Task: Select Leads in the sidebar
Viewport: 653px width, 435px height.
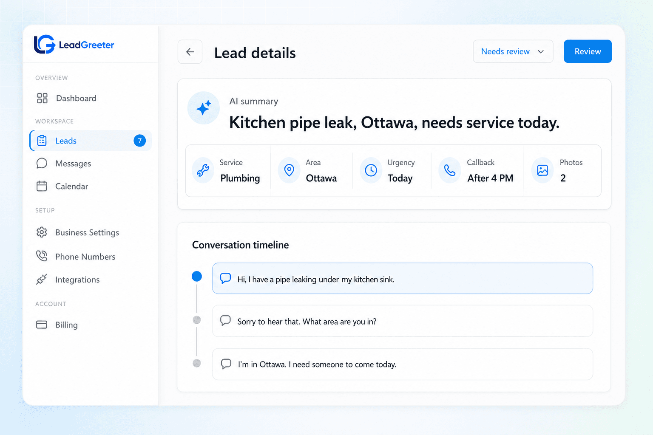Action: (91, 141)
